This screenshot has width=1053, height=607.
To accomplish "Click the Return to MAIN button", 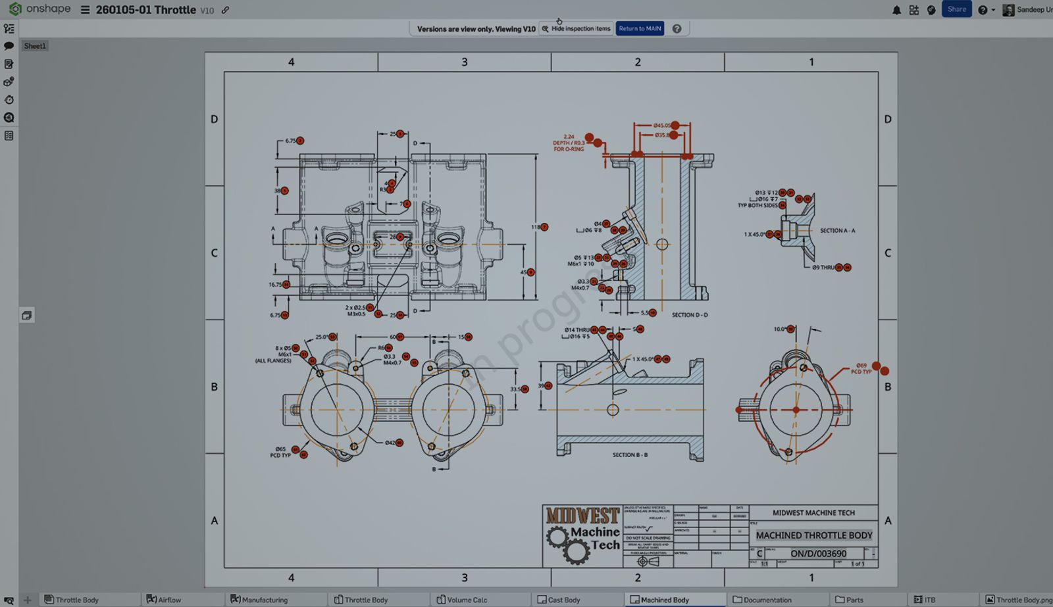I will pos(639,28).
